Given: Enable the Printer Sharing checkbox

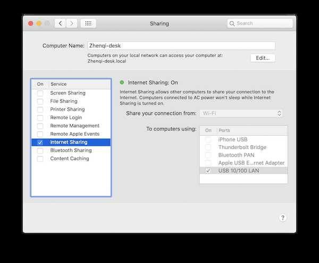Looking at the screenshot, I should [40, 109].
